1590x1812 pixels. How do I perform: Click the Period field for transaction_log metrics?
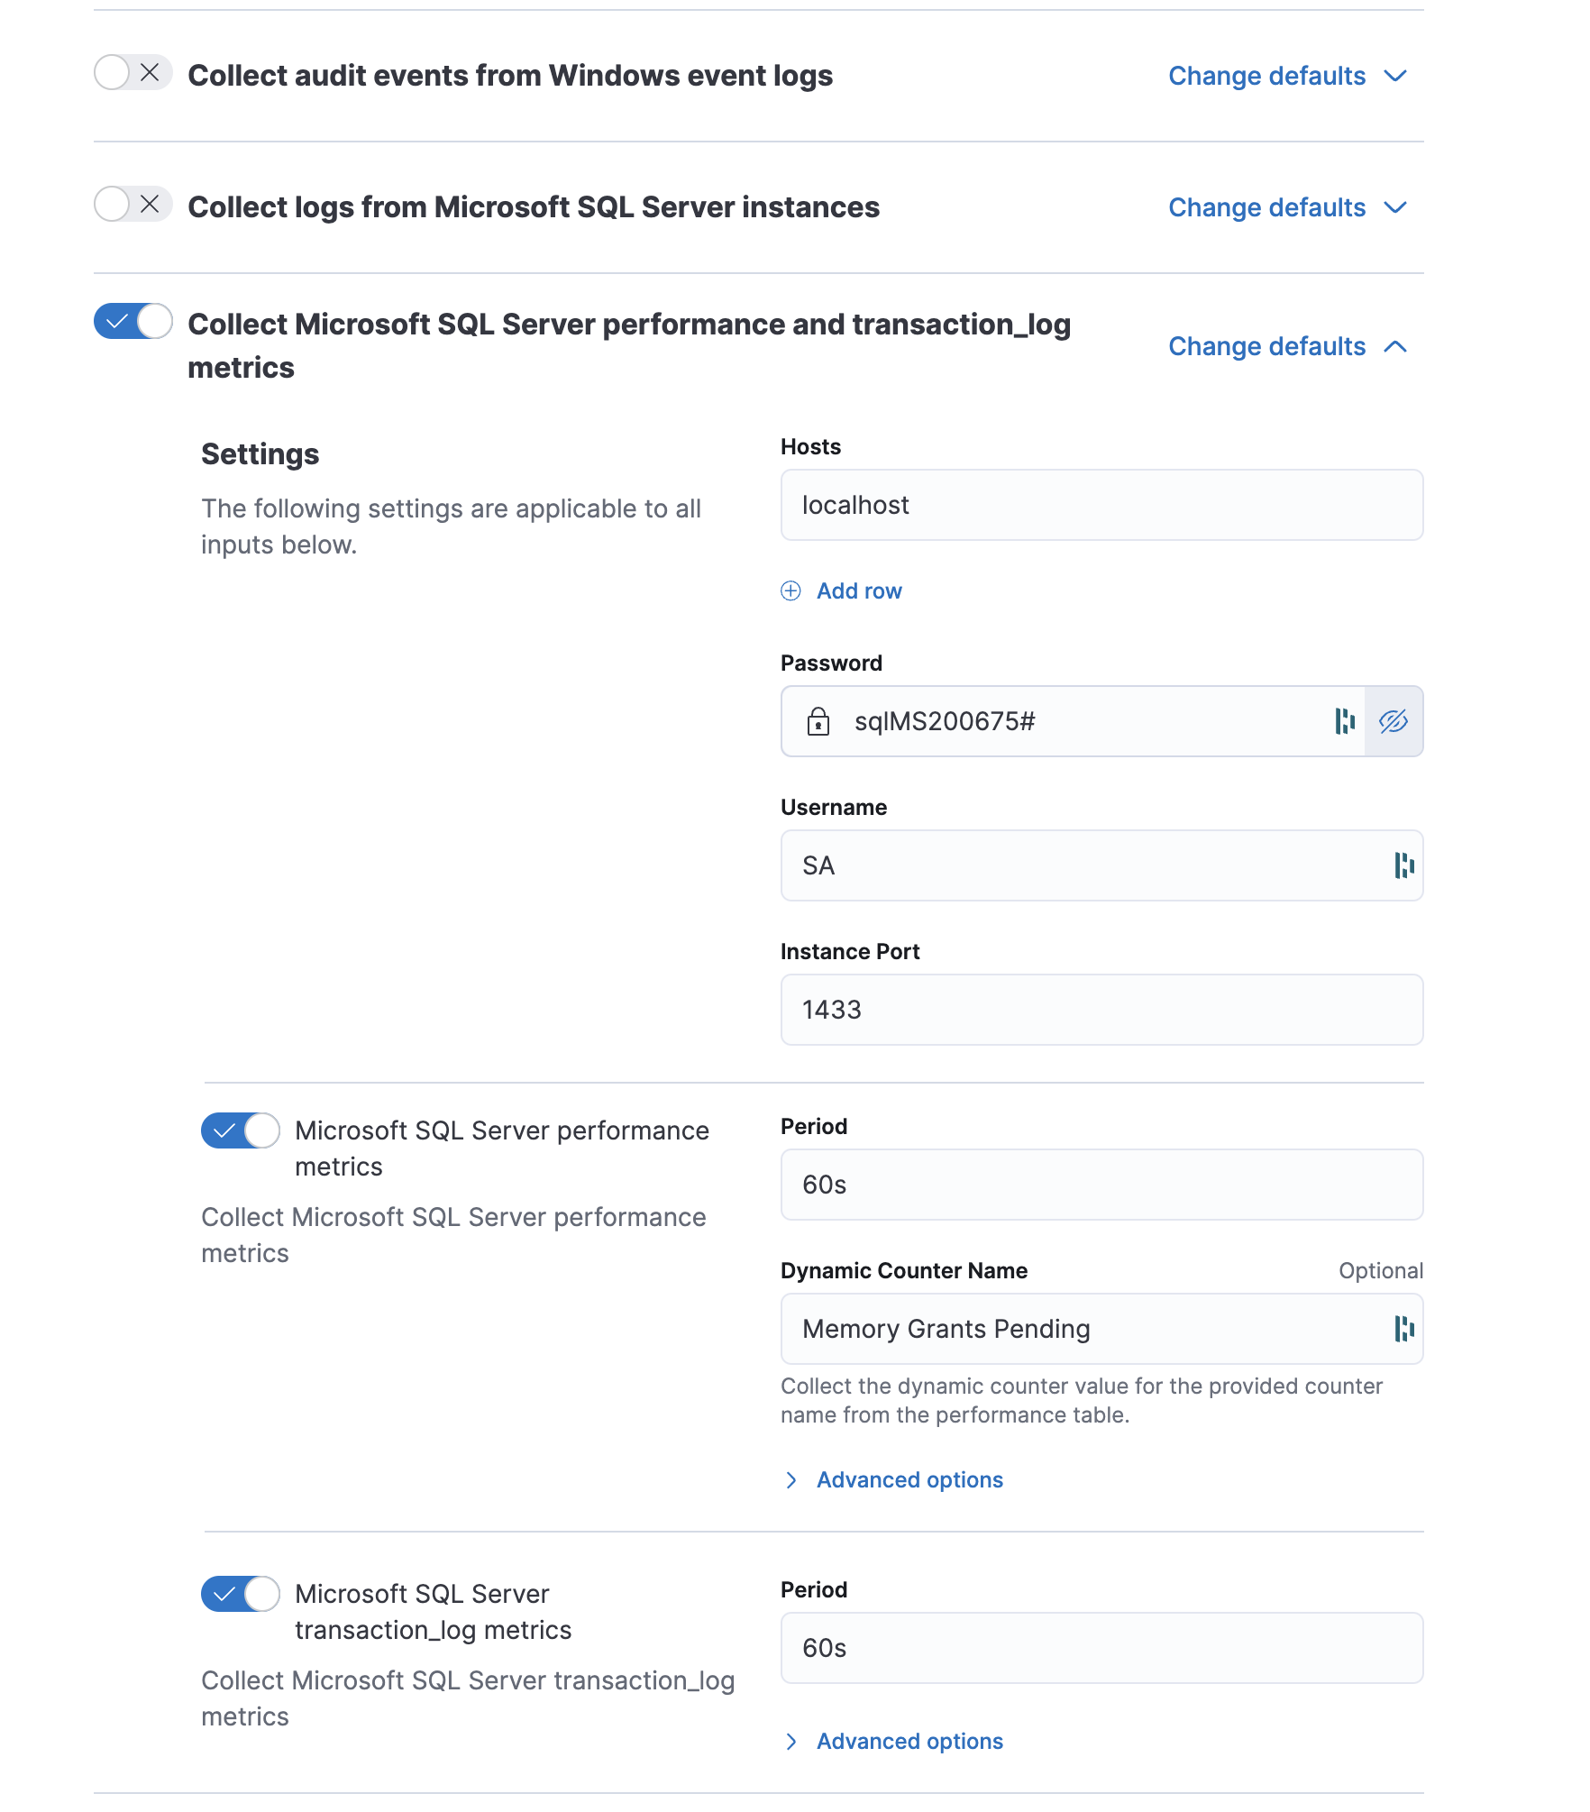point(1101,1648)
